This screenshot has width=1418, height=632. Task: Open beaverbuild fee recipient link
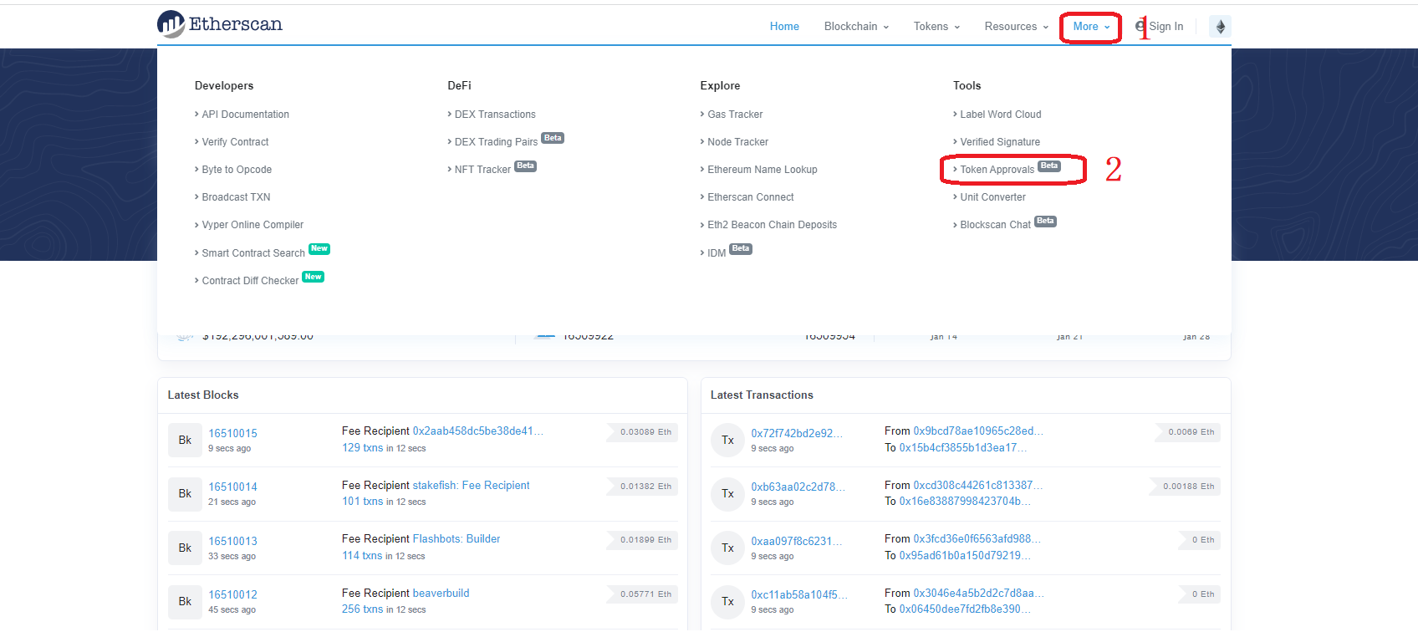[441, 594]
